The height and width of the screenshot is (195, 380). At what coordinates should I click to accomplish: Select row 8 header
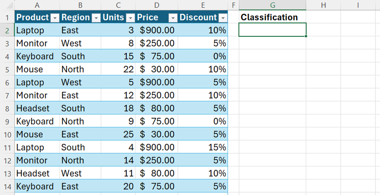point(7,109)
